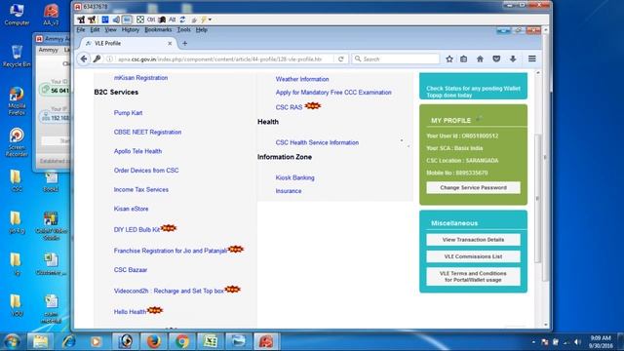The width and height of the screenshot is (624, 351).
Task: Open the Firefox hamburger menu
Action: pos(531,58)
